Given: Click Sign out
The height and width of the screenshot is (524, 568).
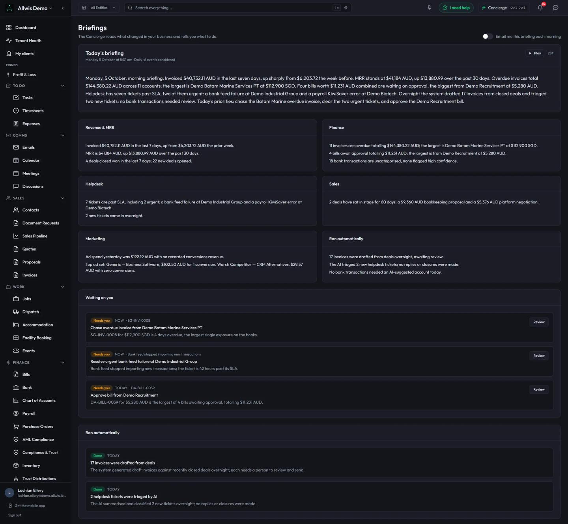Looking at the screenshot, I should [x=15, y=515].
